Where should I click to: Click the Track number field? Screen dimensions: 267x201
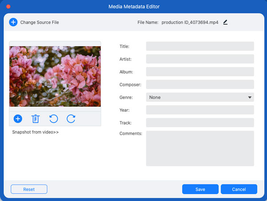click(199, 123)
